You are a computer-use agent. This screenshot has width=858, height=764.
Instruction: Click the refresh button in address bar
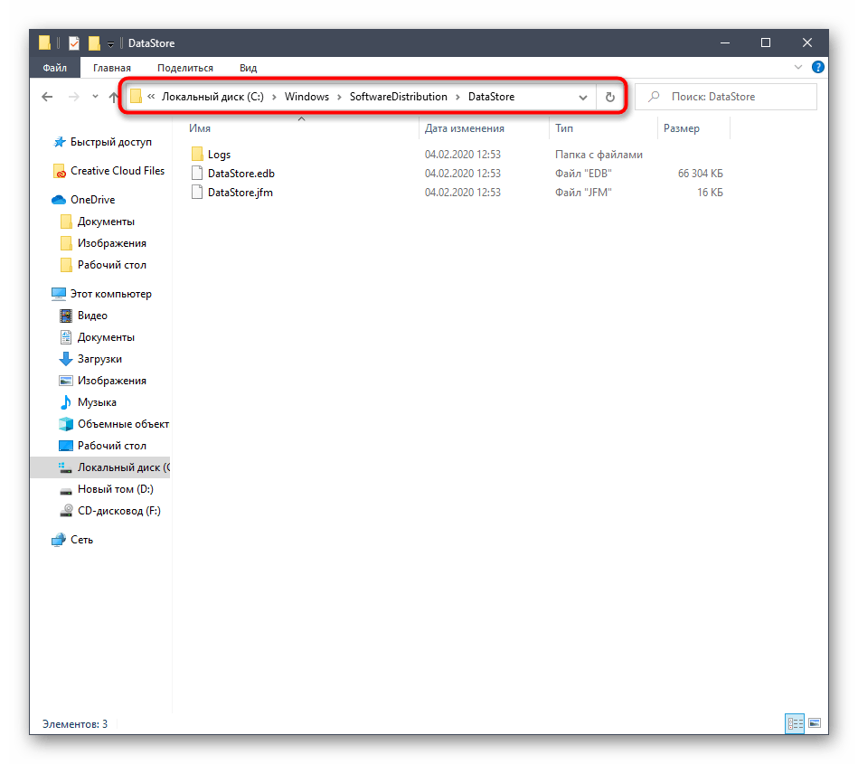click(x=610, y=97)
